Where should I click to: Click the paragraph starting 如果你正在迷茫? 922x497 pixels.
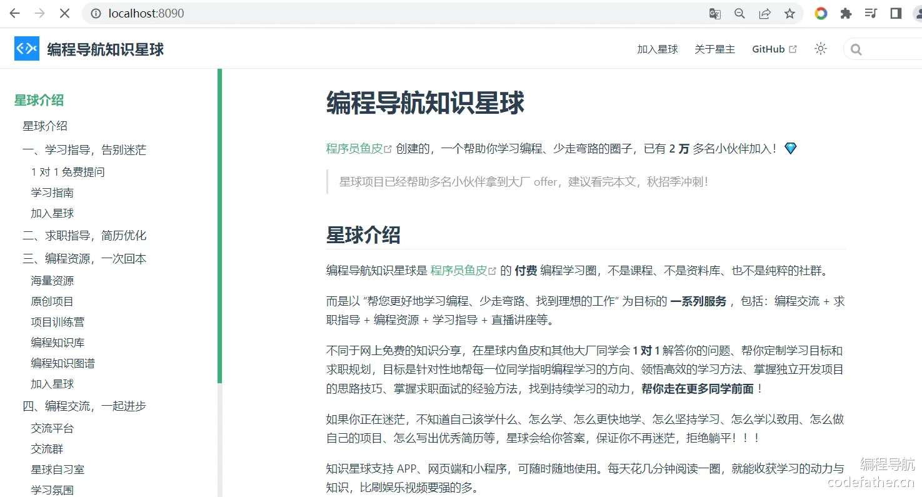585,428
